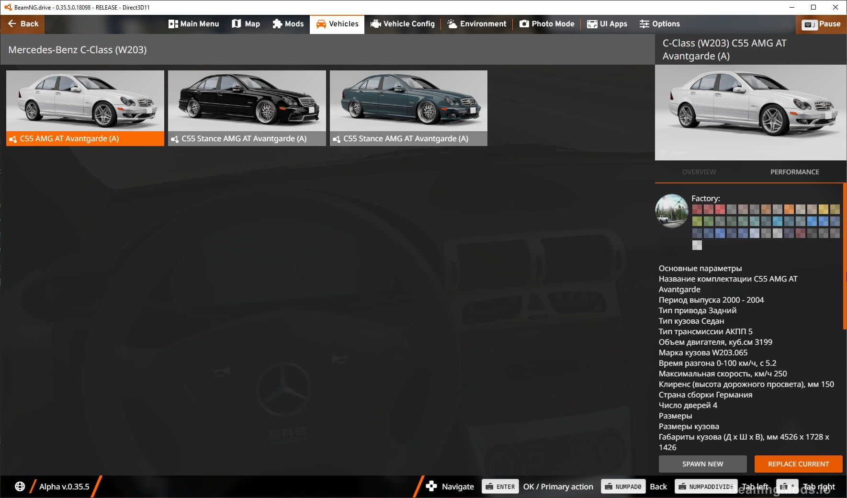Image resolution: width=847 pixels, height=498 pixels.
Task: Click the REPLACE CURRENT button
Action: point(798,464)
